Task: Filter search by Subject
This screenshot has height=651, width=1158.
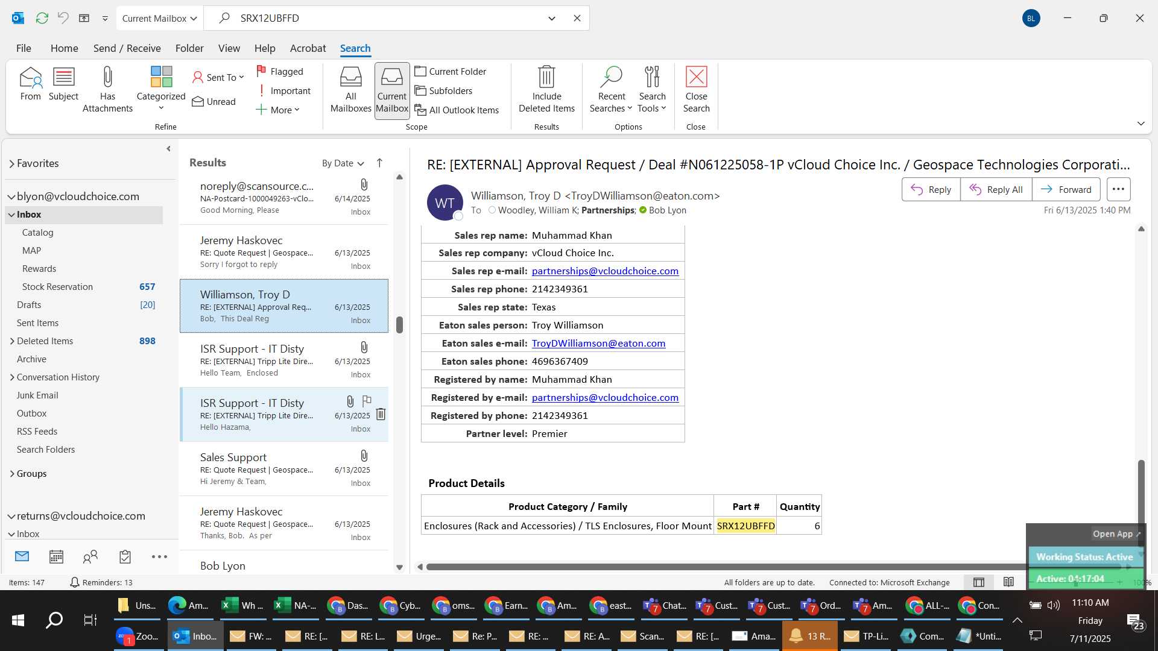Action: point(63,84)
